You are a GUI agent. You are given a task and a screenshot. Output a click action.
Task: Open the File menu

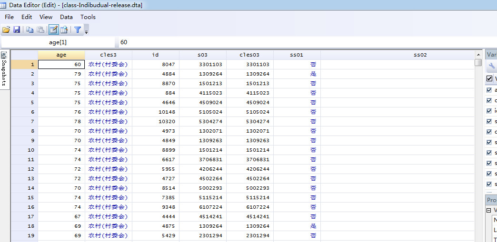pyautogui.click(x=9, y=17)
